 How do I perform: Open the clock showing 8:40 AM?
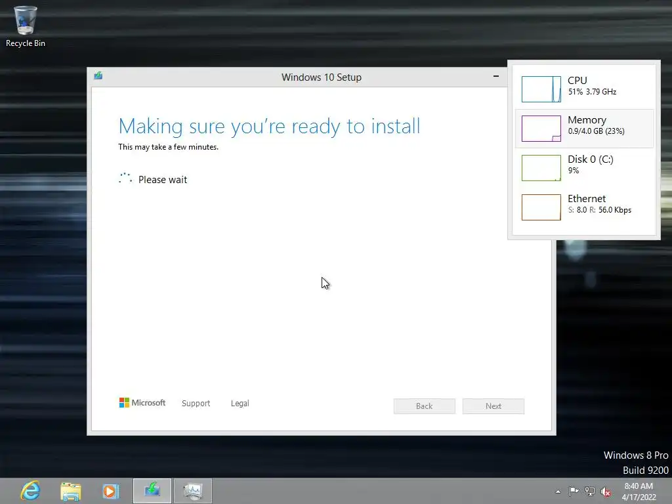point(639,492)
